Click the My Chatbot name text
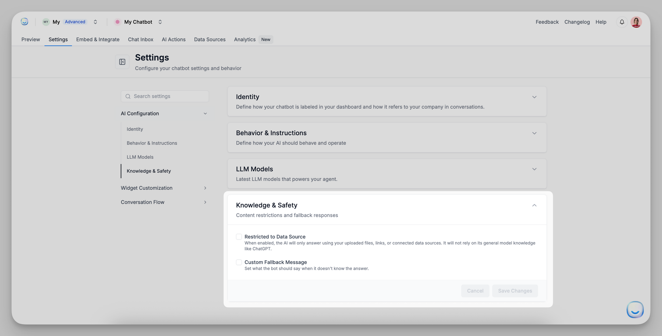This screenshot has width=662, height=336. pyautogui.click(x=138, y=22)
